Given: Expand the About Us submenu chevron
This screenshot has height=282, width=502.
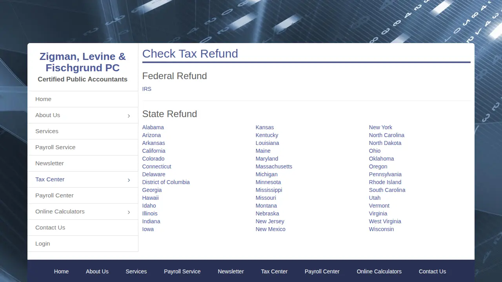Looking at the screenshot, I should (x=129, y=116).
